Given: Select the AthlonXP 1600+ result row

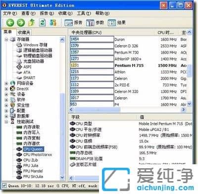Looking at the screenshot, I should click(x=128, y=59).
